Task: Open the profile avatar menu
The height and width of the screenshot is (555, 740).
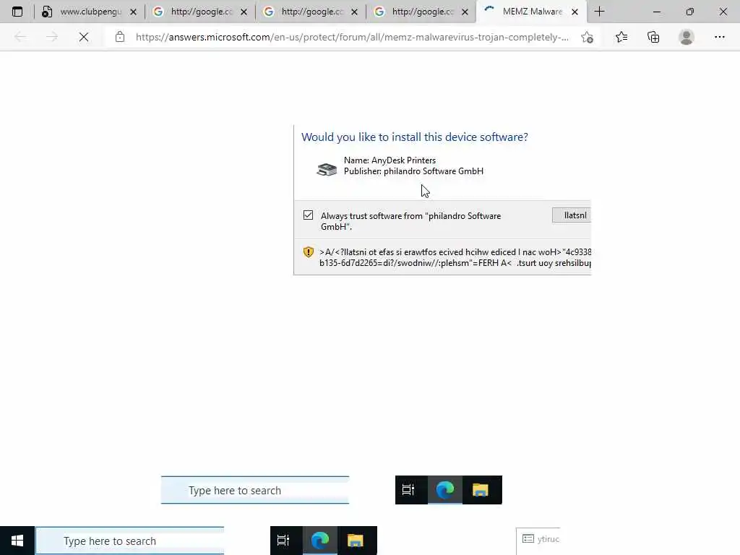Action: point(687,37)
